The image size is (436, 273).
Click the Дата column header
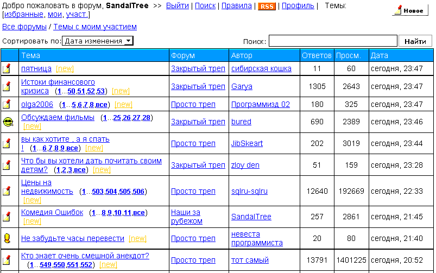coord(379,55)
